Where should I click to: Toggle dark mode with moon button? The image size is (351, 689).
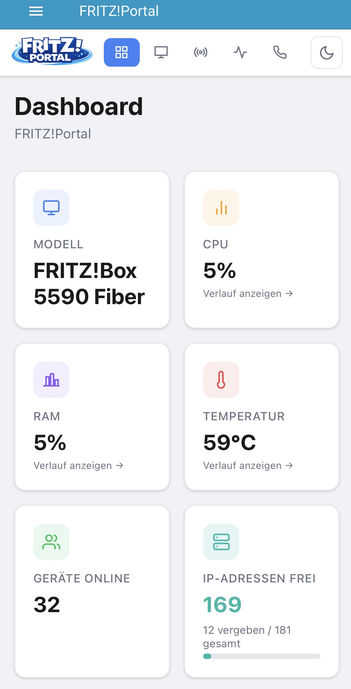click(327, 53)
